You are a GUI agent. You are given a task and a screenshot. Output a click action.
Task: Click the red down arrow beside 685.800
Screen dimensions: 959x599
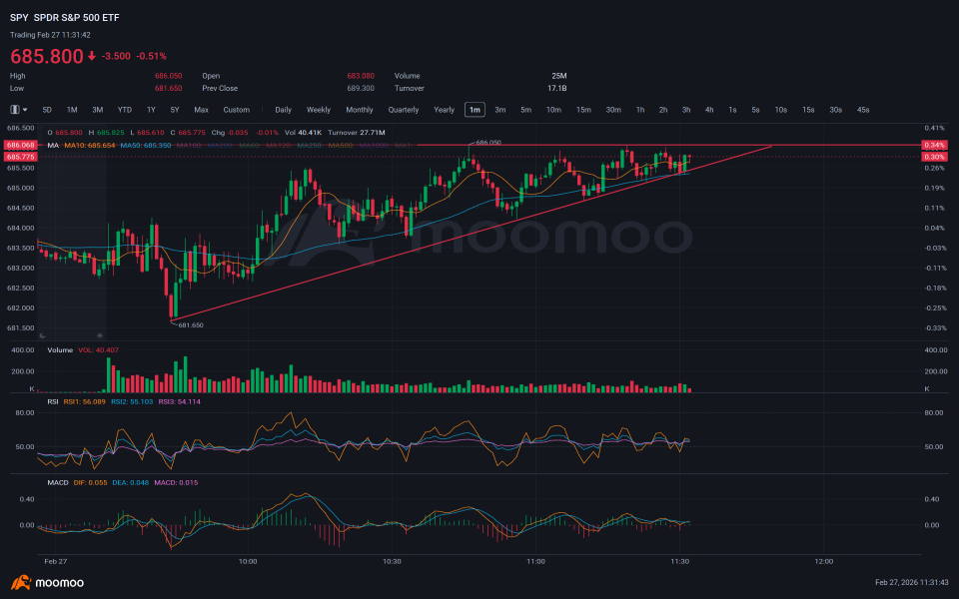click(x=92, y=56)
